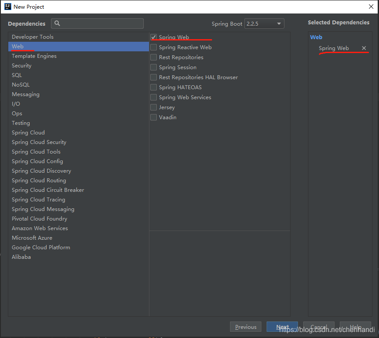Click the IntelliJ logo in title bar
The height and width of the screenshot is (338, 379).
[x=8, y=7]
